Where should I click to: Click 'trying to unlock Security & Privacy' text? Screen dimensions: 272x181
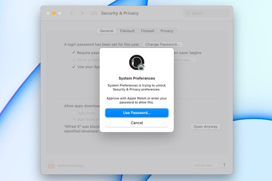(136, 87)
